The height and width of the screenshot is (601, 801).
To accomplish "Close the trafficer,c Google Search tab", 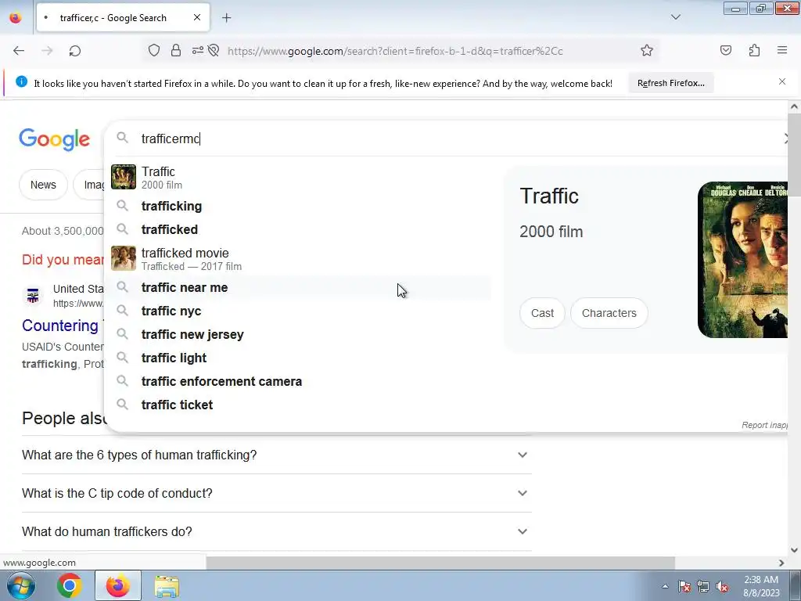I will [196, 18].
